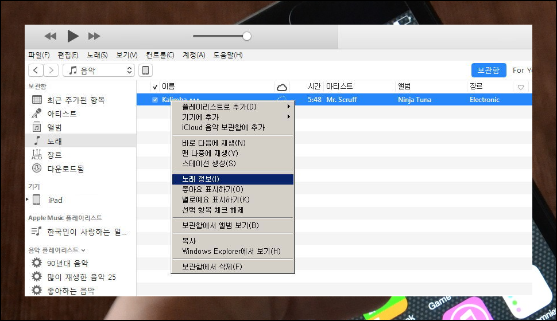Sort by the 장르 column header
The width and height of the screenshot is (557, 321).
[x=476, y=86]
